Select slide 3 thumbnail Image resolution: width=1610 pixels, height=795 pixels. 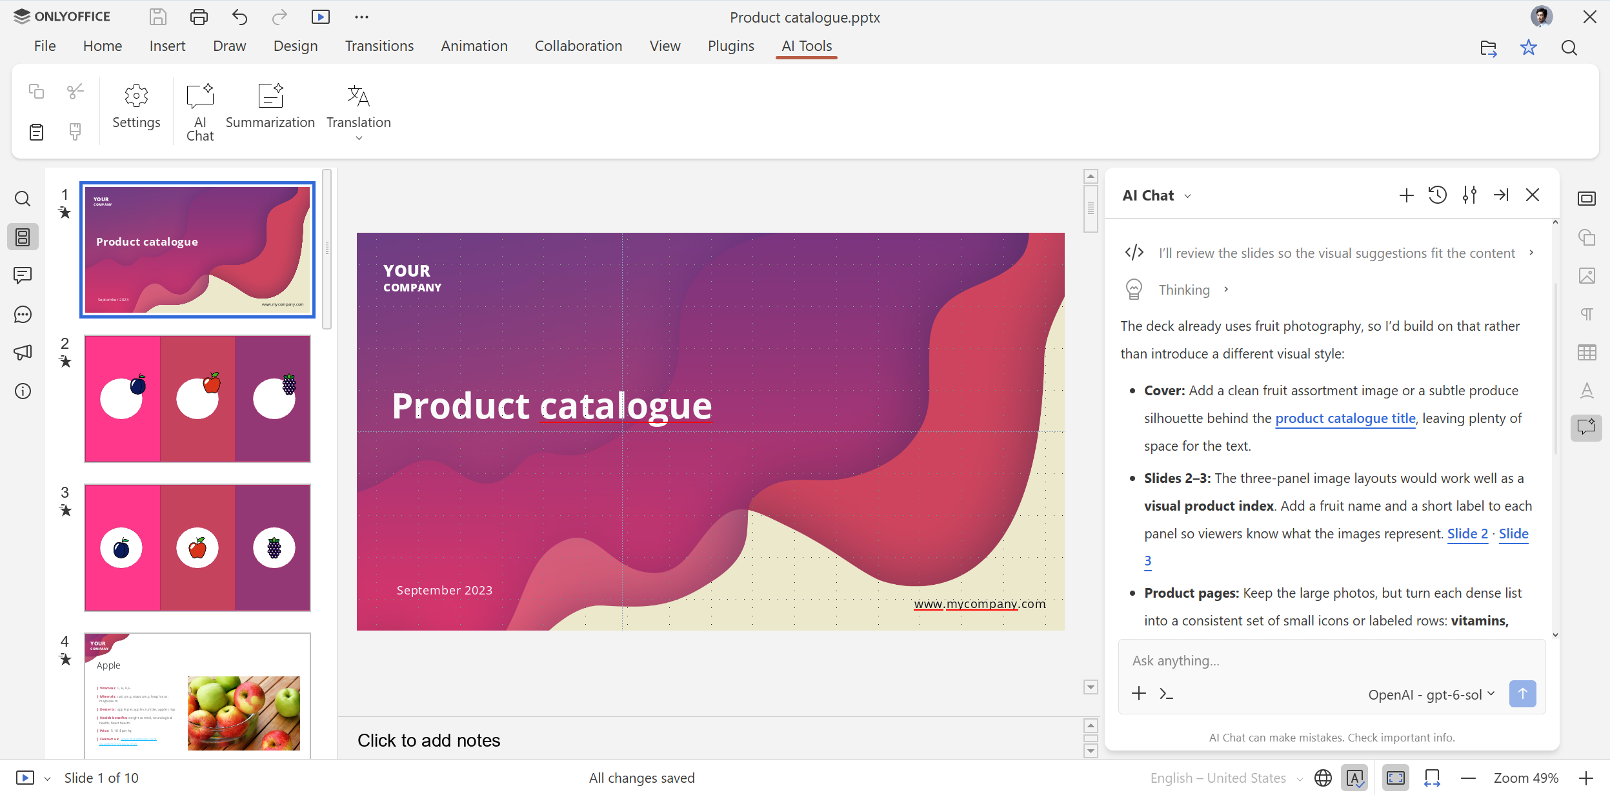(x=197, y=547)
